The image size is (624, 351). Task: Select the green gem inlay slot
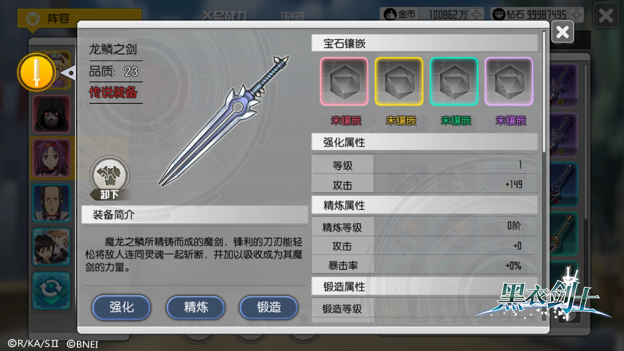tap(454, 81)
